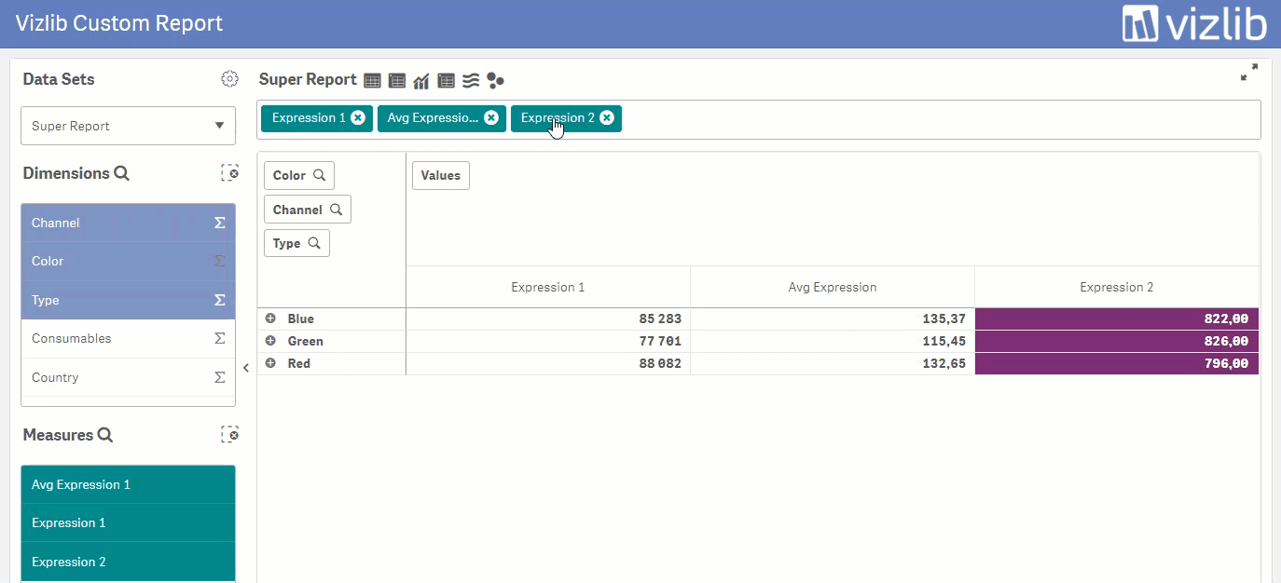1281x583 pixels.
Task: Expand the Blue row
Action: tap(270, 319)
